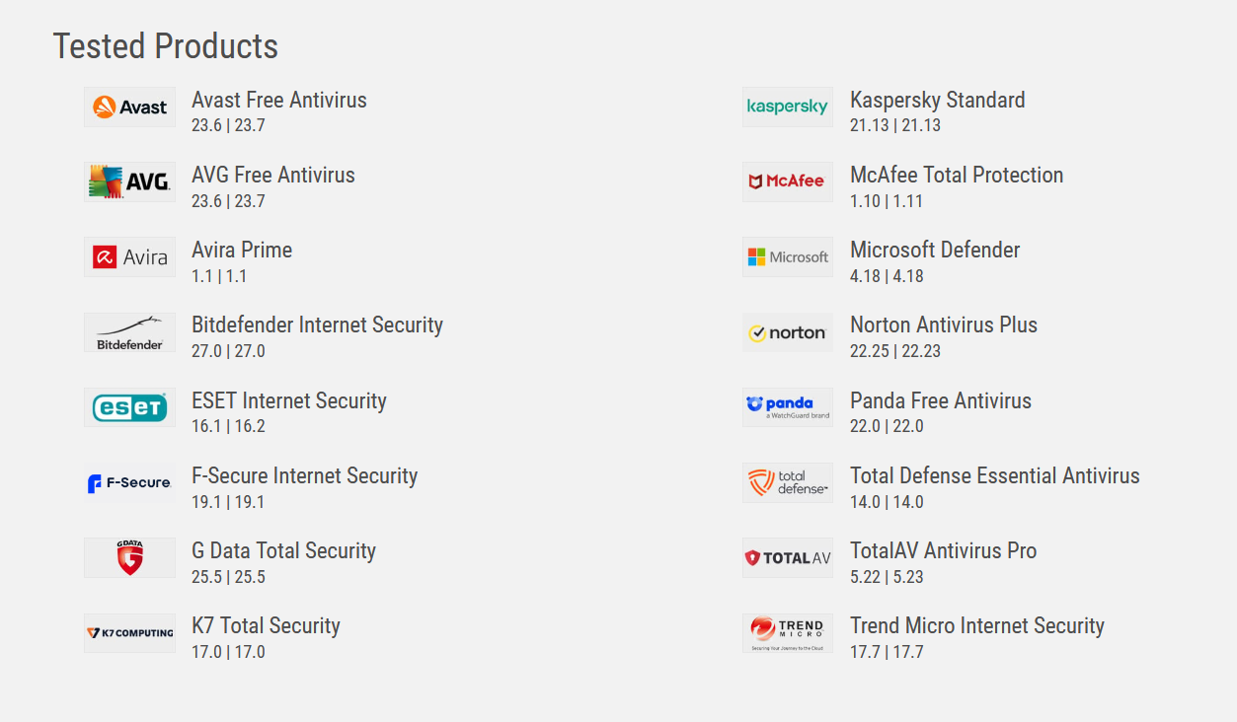The height and width of the screenshot is (722, 1237).
Task: Open the K7 Computing logo
Action: [x=129, y=632]
